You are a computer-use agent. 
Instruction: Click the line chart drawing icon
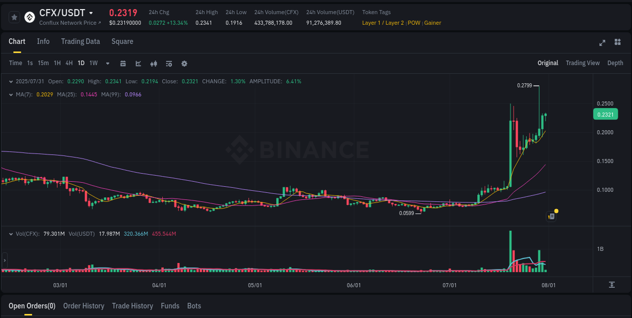pos(138,64)
